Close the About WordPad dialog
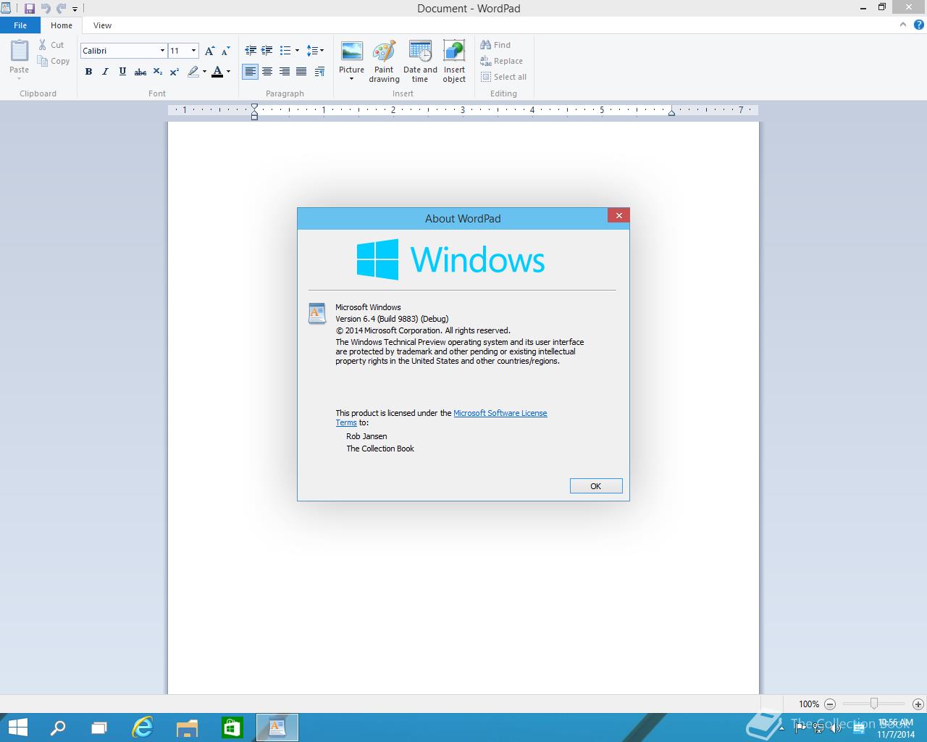 point(618,215)
